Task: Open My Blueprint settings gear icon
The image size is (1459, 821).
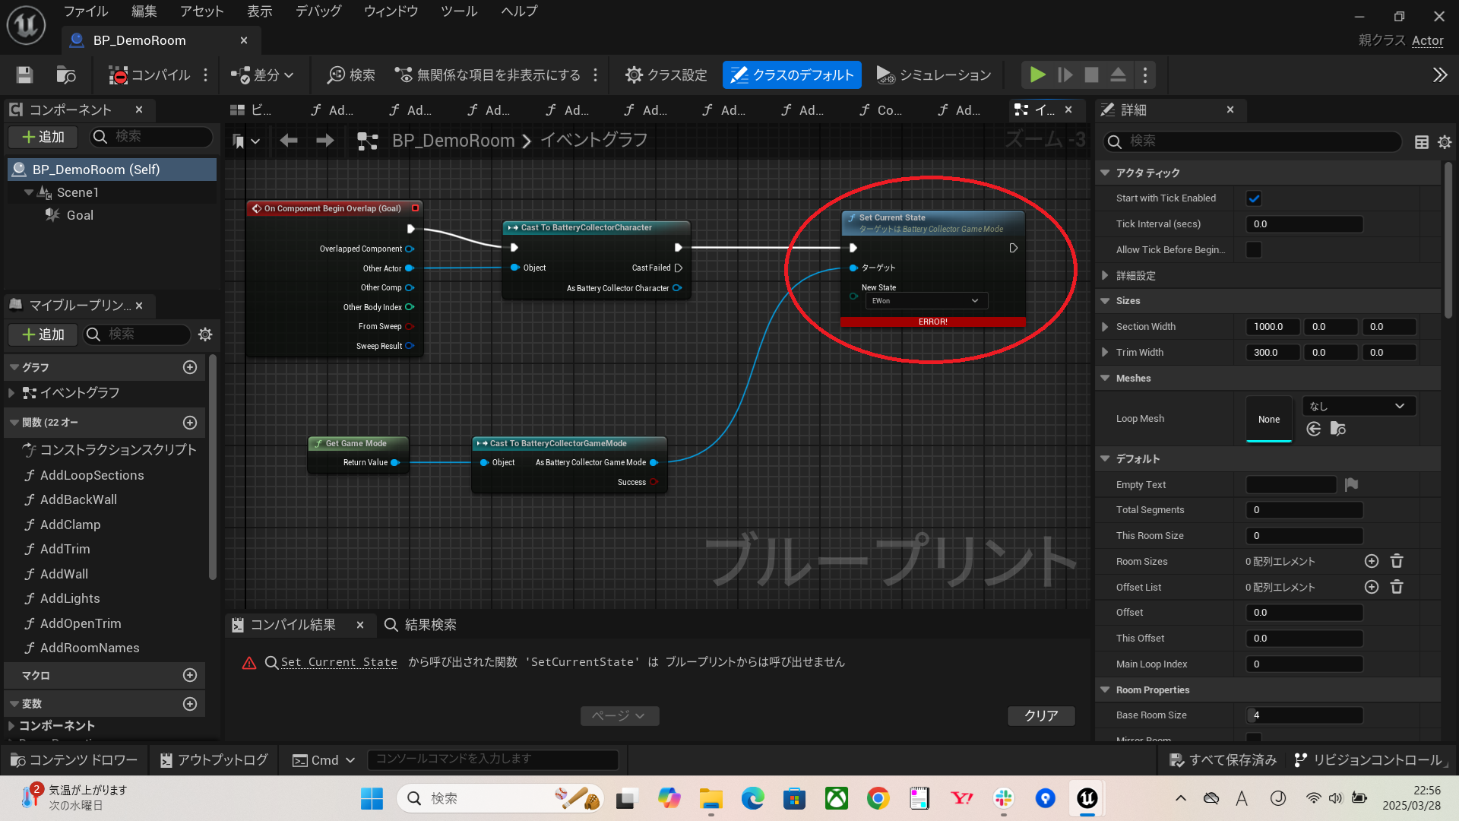Action: (205, 334)
